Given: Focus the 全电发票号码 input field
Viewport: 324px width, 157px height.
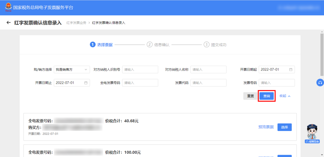Looking at the screenshot, I should click(x=140, y=83).
